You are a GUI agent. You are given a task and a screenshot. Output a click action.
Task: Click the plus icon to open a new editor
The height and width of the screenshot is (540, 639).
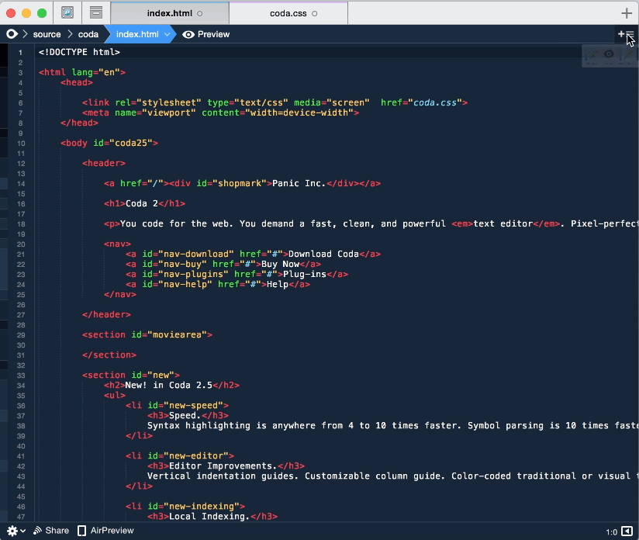(620, 33)
